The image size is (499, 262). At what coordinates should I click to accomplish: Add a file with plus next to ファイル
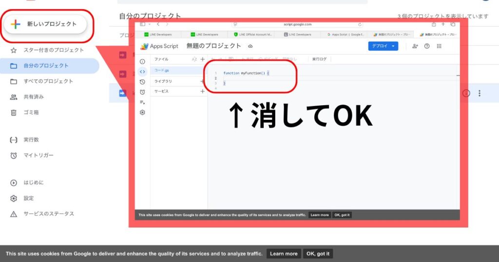[202, 59]
